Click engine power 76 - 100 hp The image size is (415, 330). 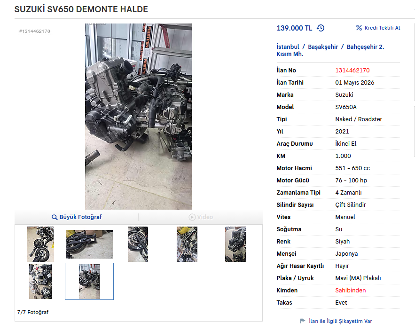click(x=351, y=180)
